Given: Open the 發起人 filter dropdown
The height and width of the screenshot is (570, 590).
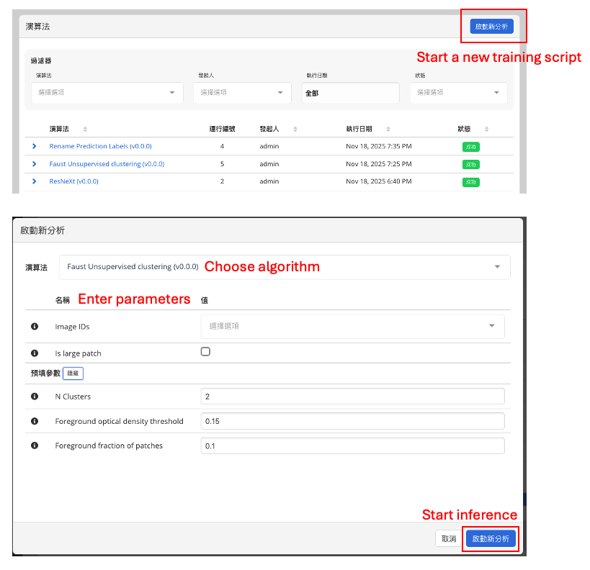Looking at the screenshot, I should (x=242, y=93).
